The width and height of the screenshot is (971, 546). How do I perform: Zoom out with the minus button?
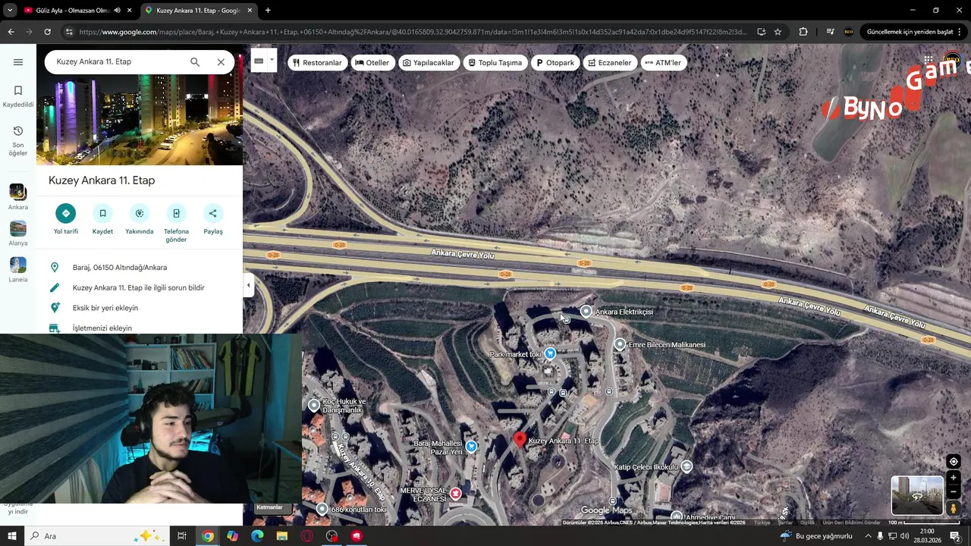pyautogui.click(x=954, y=491)
